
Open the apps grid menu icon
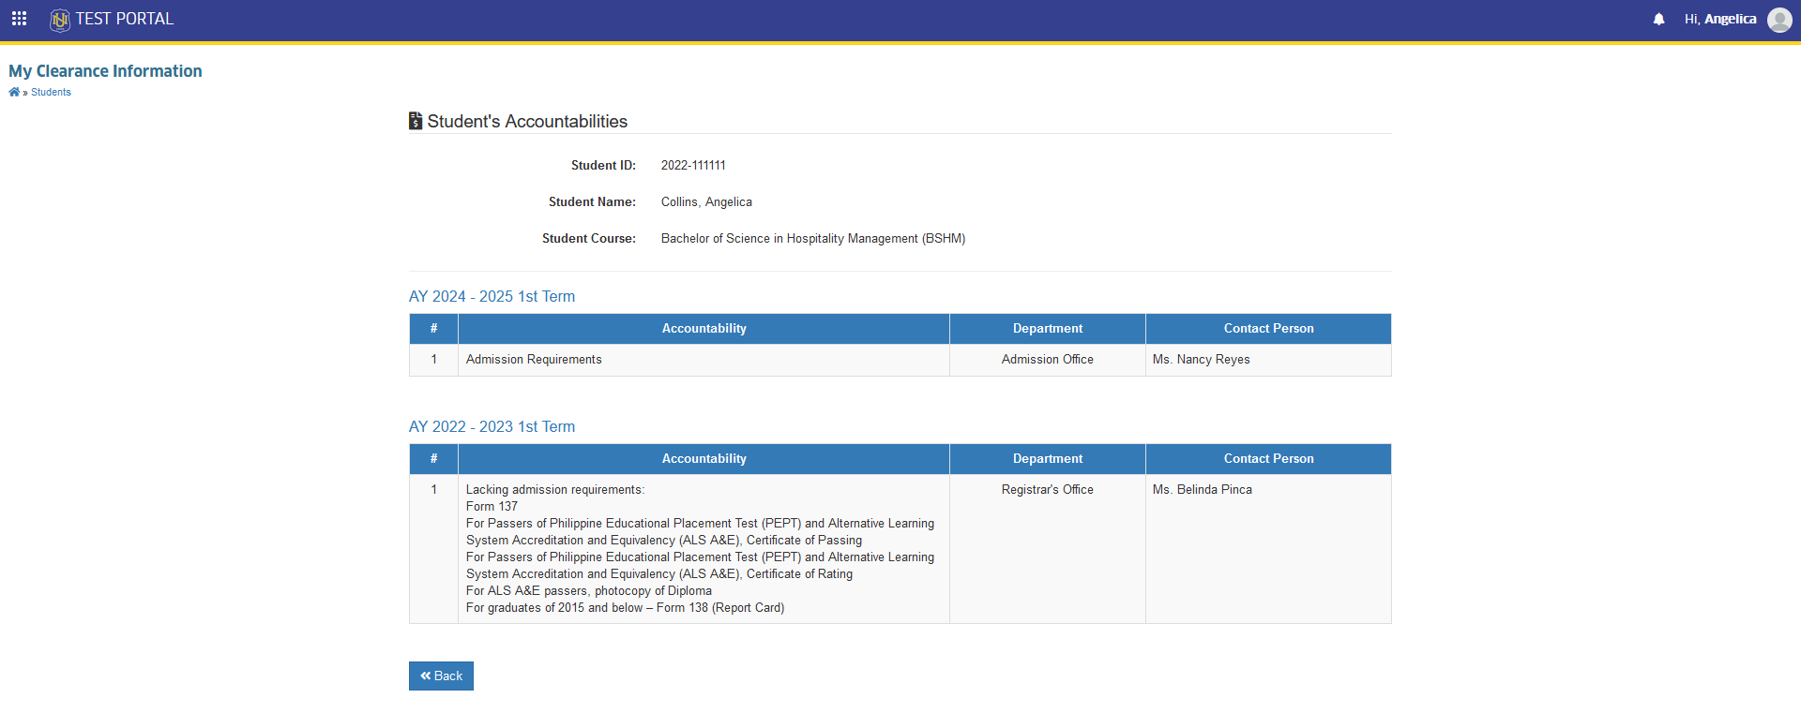(x=19, y=19)
